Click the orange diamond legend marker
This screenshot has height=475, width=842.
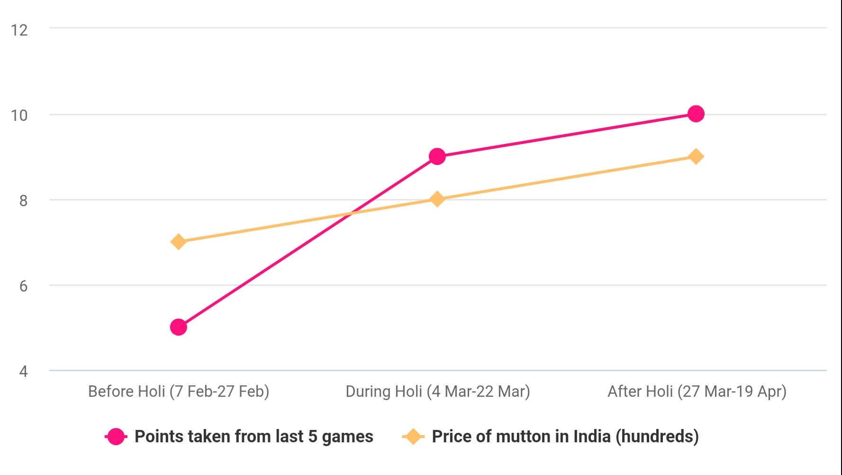413,437
